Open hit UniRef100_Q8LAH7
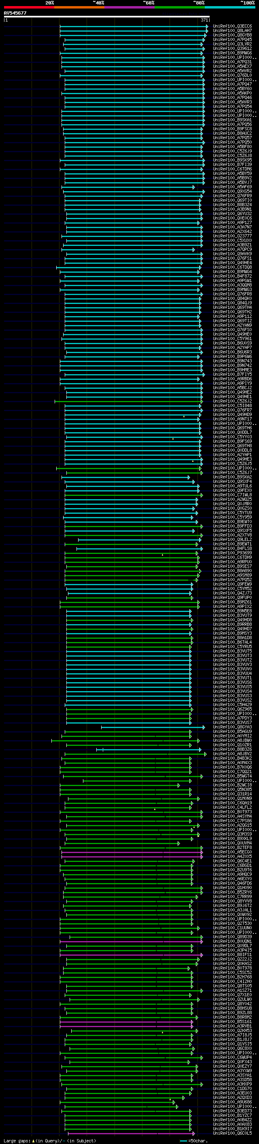This screenshot has height=1144, width=259. 232,31
